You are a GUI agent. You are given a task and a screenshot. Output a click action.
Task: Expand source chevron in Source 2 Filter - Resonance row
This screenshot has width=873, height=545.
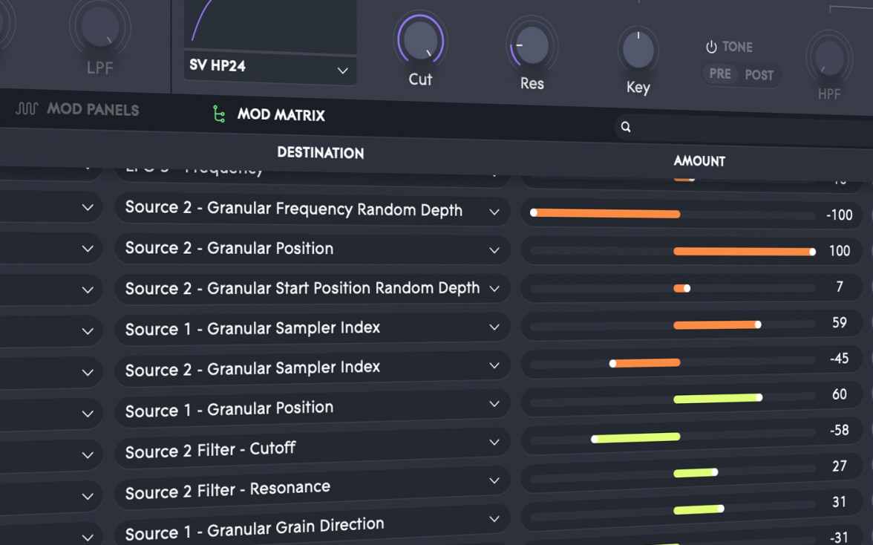coord(88,496)
